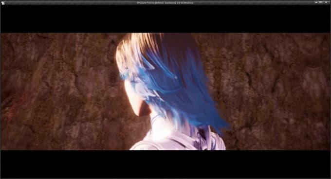Close the game preview window
331x179 pixels.
pos(326,2)
